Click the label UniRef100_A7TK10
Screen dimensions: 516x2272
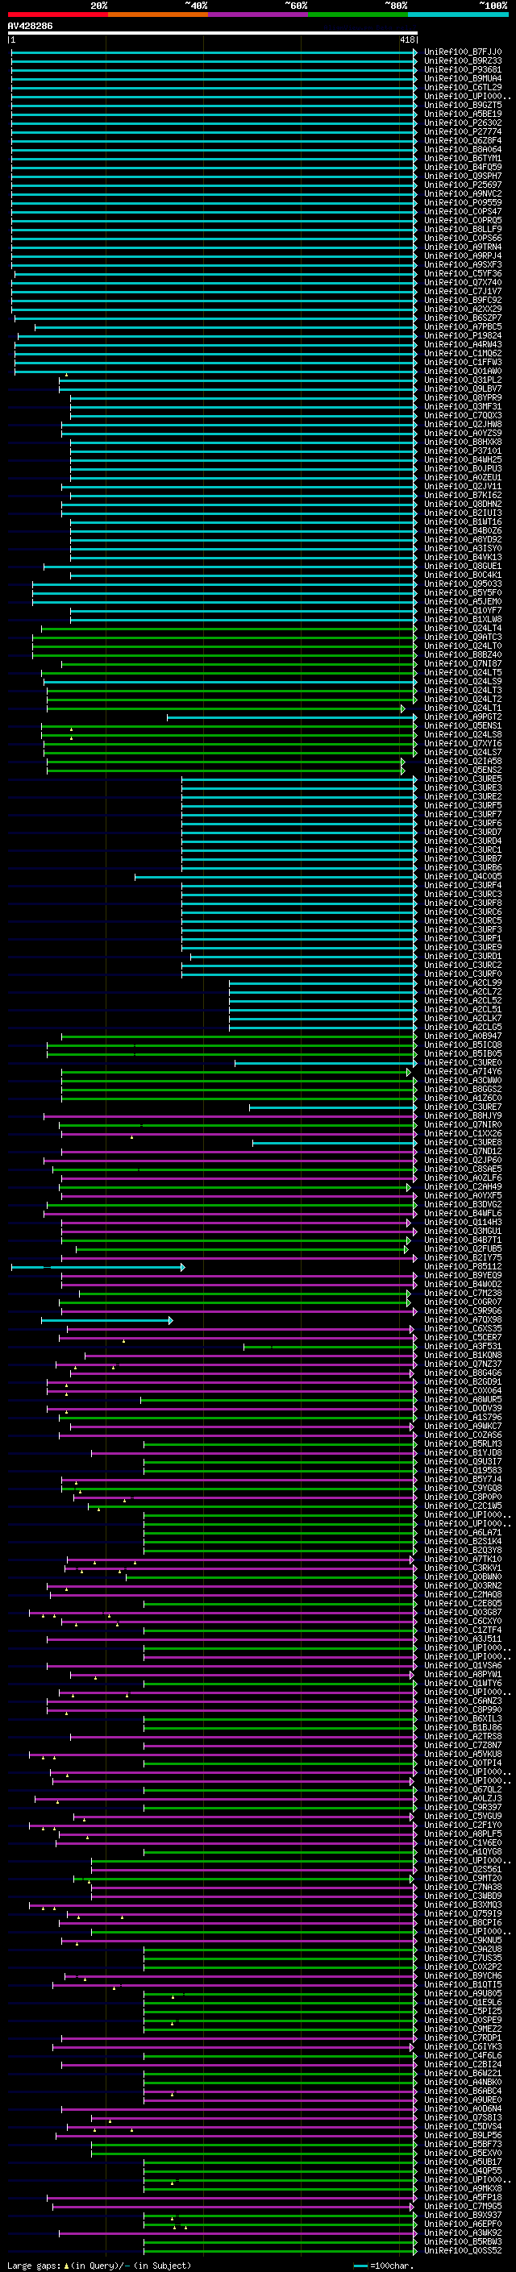tap(462, 1560)
